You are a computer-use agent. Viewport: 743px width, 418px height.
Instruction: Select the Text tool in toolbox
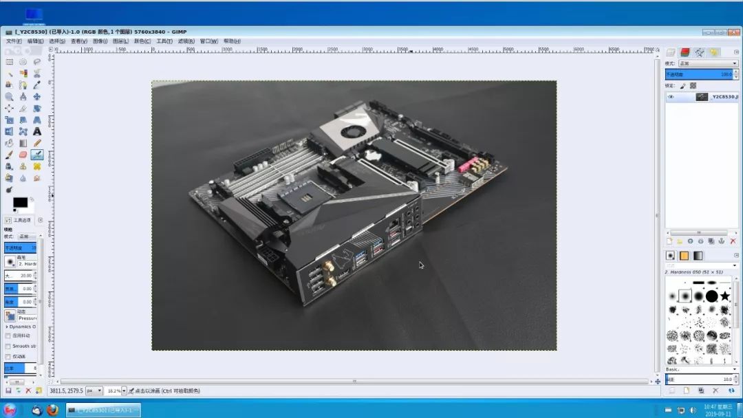click(x=37, y=131)
